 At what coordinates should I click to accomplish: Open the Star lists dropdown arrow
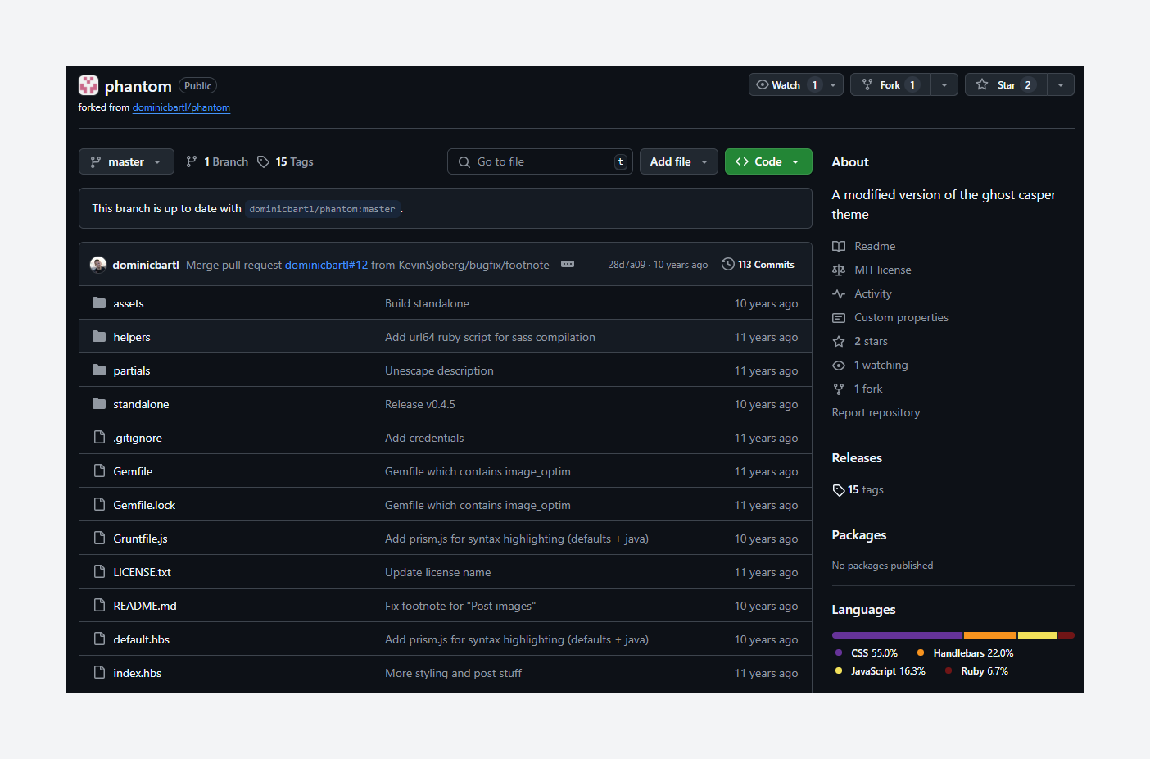tap(1061, 84)
